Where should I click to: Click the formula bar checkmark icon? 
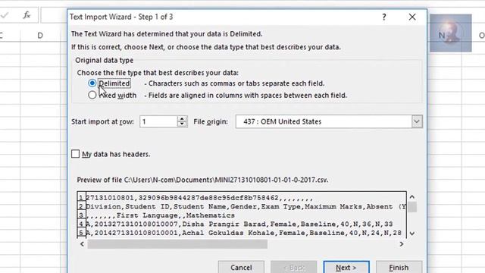pos(5,15)
